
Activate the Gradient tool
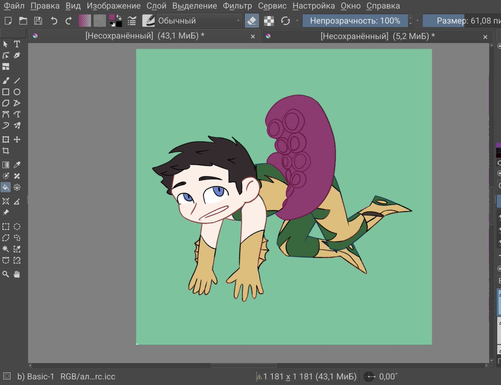click(x=6, y=165)
